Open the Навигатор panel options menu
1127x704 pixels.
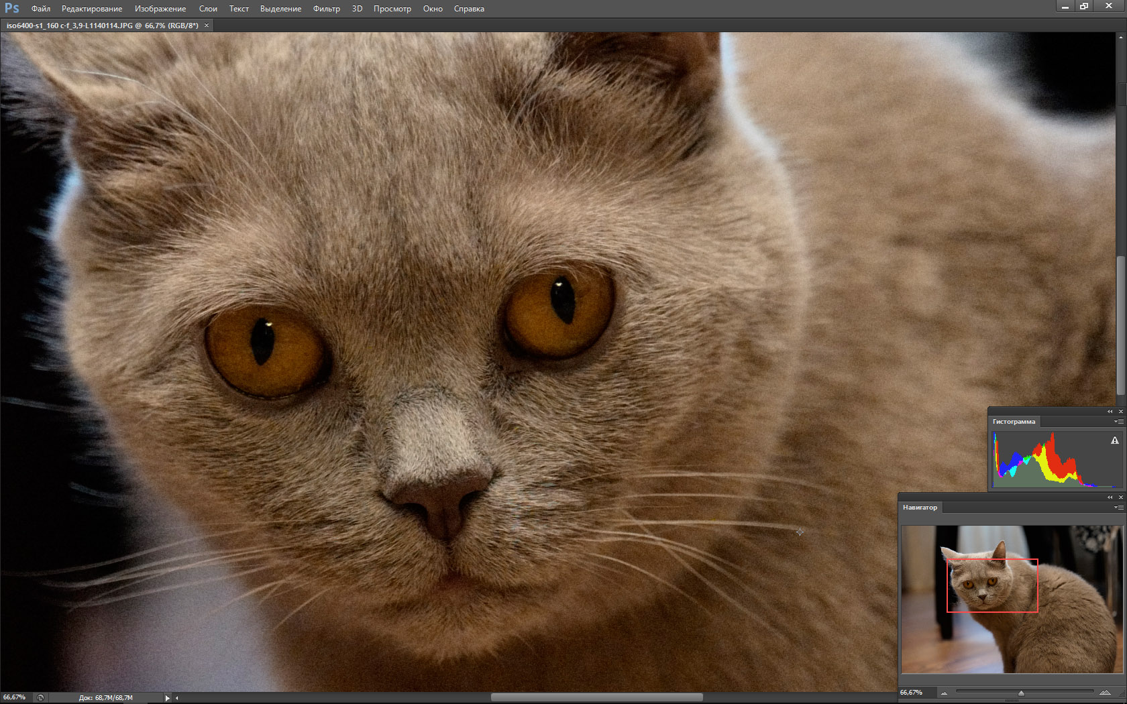pos(1118,508)
